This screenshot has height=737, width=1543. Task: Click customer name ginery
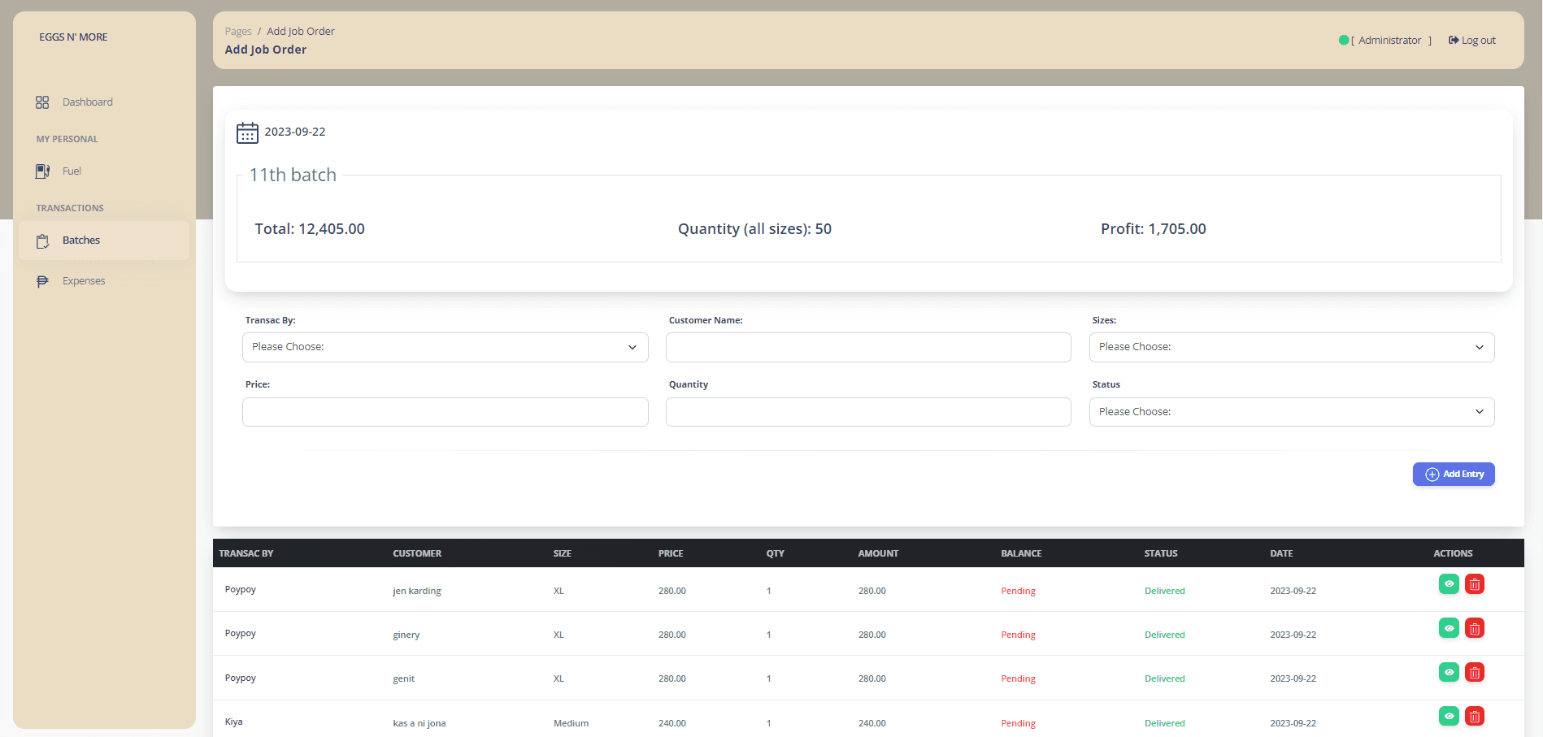406,635
